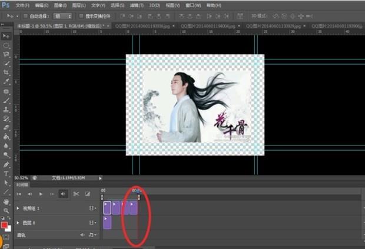The height and width of the screenshot is (249, 365).
Task: Select the Blur tool
Action: click(x=6, y=145)
